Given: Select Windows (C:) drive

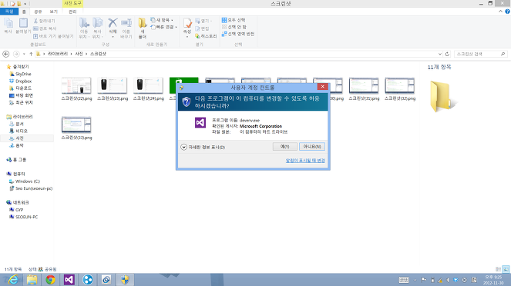Looking at the screenshot, I should pyautogui.click(x=25, y=181).
